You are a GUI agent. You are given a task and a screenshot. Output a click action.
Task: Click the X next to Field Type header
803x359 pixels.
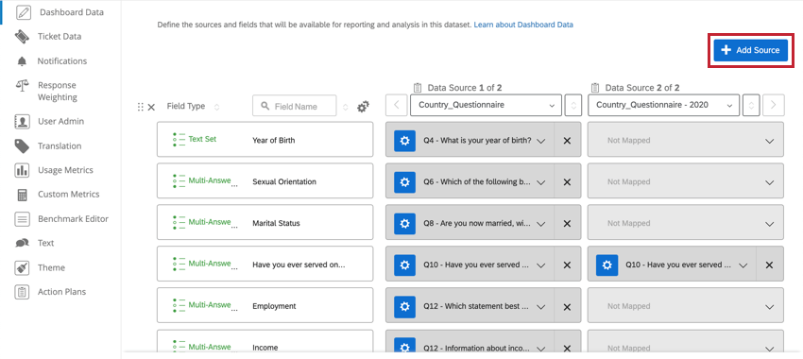tap(151, 107)
